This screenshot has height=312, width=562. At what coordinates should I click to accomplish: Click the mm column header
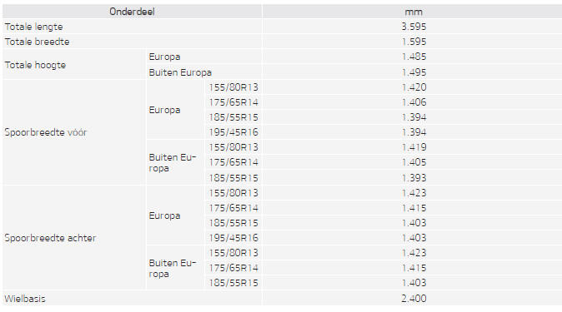[414, 12]
